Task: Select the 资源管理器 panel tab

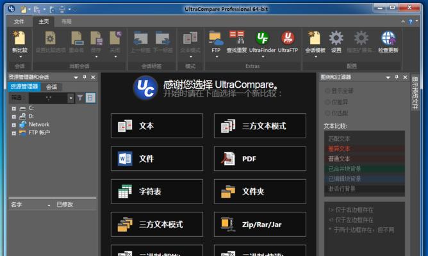Action: [24, 86]
